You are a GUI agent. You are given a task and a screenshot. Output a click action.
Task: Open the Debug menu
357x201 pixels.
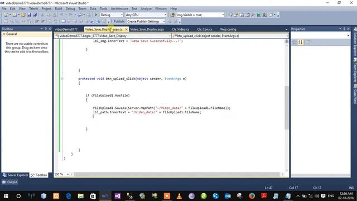point(70,9)
